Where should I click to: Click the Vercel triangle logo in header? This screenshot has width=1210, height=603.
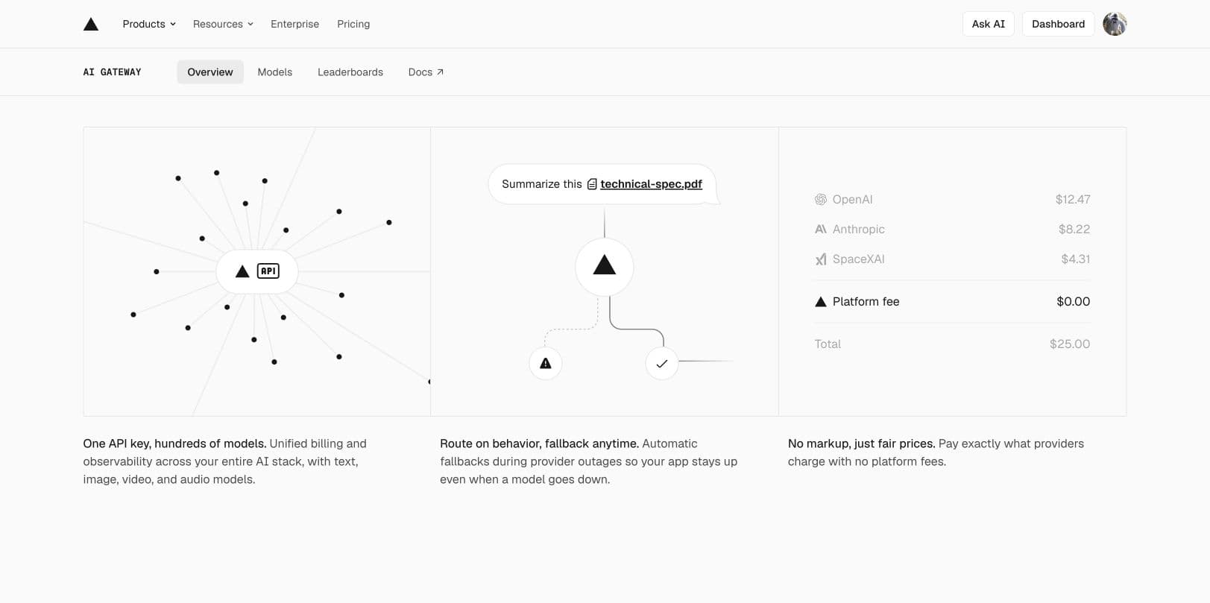(x=91, y=24)
